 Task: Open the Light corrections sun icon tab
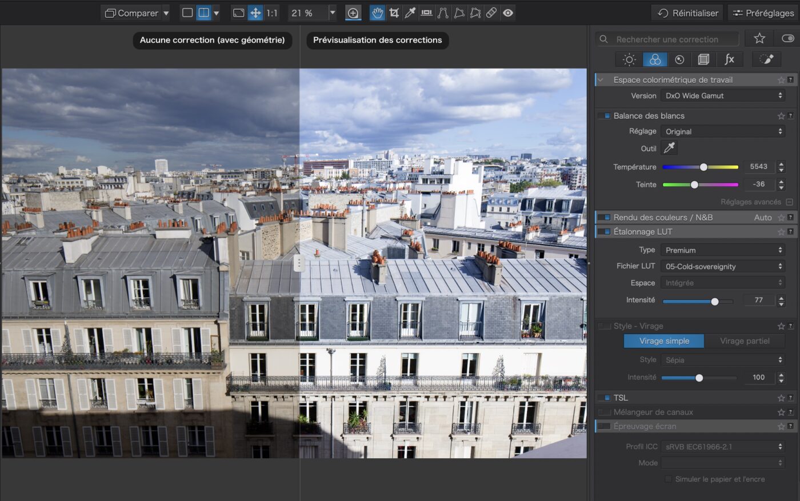tap(629, 59)
